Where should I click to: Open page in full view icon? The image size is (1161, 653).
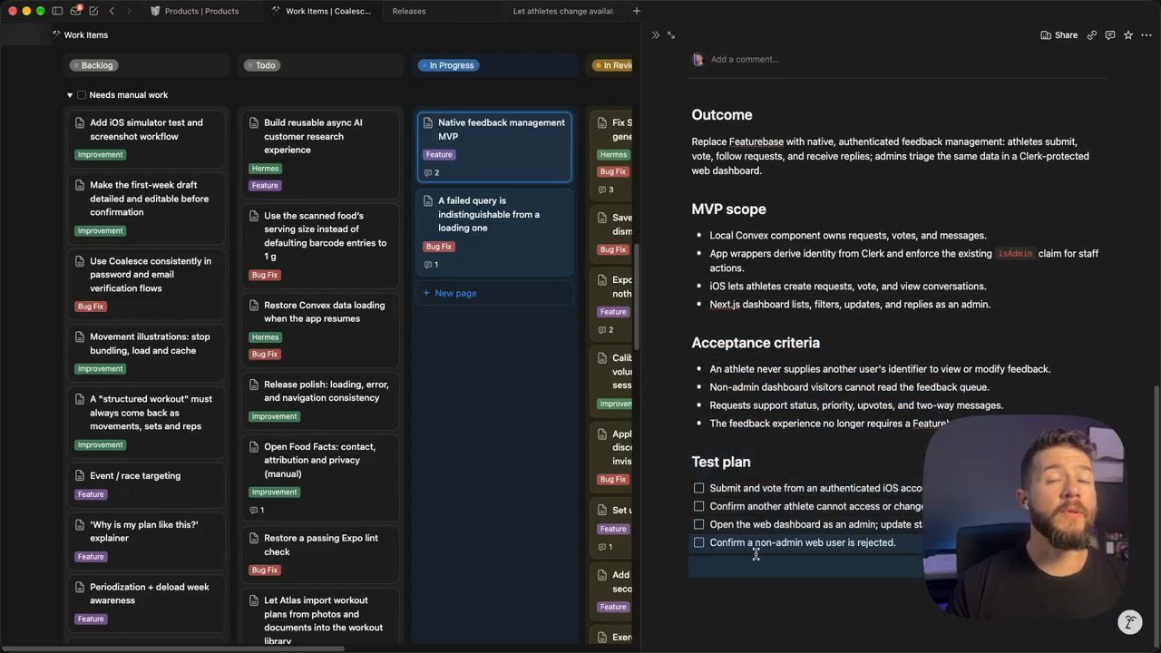click(x=671, y=35)
